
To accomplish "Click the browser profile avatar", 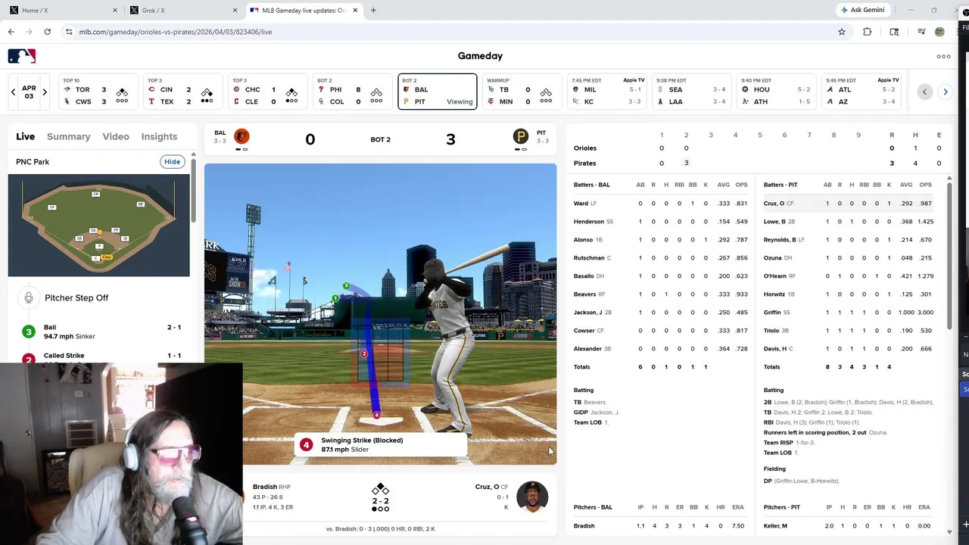I will (x=939, y=32).
